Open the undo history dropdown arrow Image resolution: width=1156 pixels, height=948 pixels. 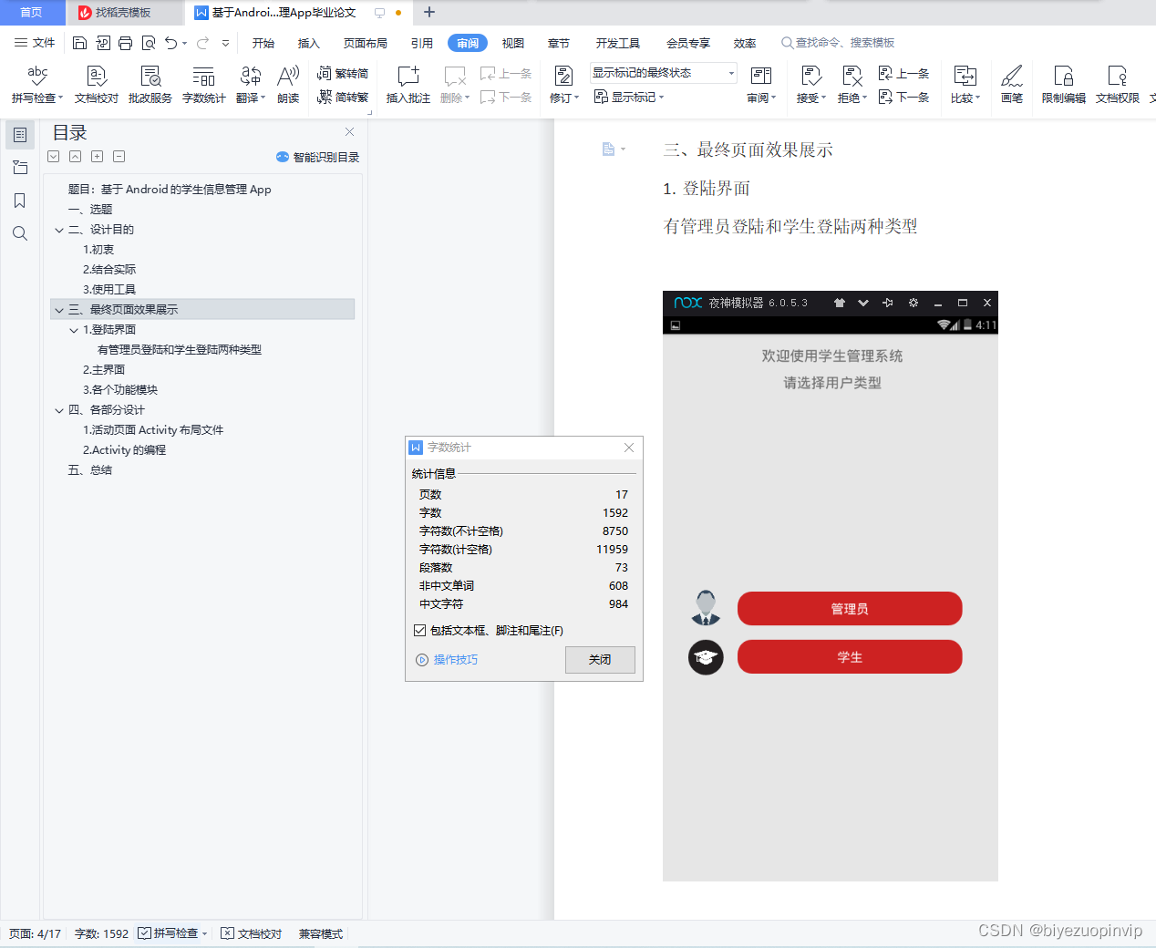(x=184, y=43)
